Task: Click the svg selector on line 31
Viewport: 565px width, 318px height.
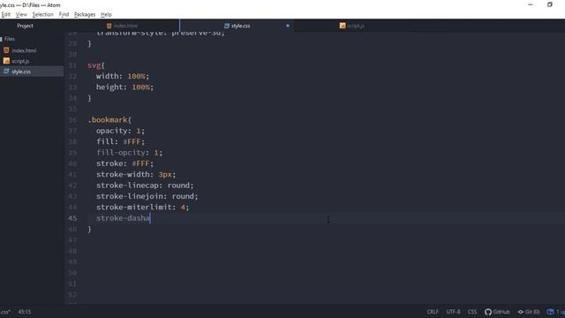Action: 94,65
